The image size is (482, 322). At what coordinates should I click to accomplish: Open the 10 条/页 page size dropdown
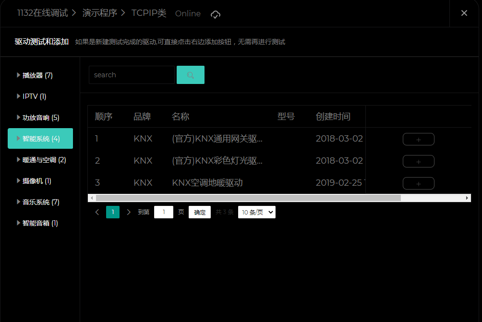(257, 212)
